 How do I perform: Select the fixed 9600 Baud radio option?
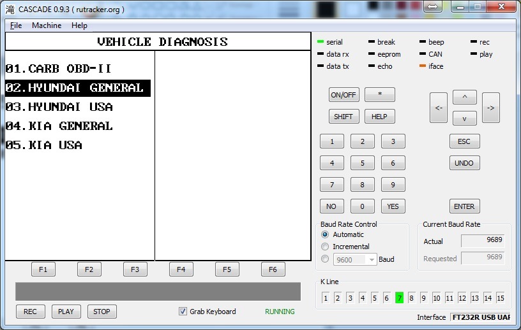[325, 259]
